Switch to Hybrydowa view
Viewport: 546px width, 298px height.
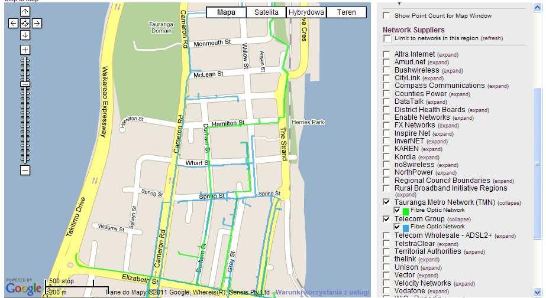coord(306,12)
